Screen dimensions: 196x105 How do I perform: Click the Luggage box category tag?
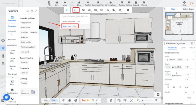(26, 22)
